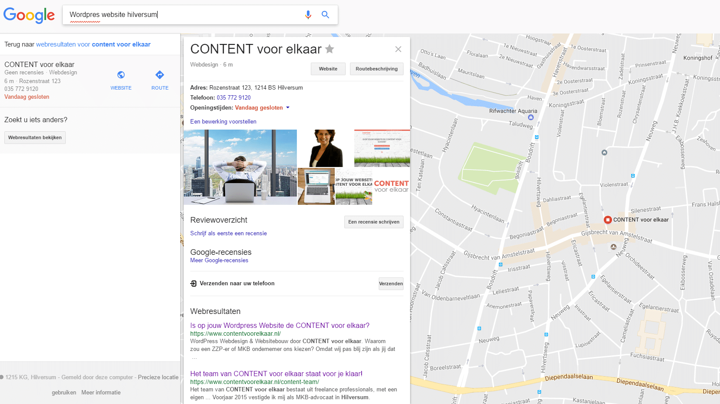Select CONTENT voor elkaar listing title in sidebar
Viewport: 720px width, 404px height.
(x=39, y=64)
